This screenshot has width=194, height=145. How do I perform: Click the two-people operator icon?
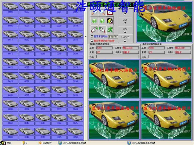point(110,21)
